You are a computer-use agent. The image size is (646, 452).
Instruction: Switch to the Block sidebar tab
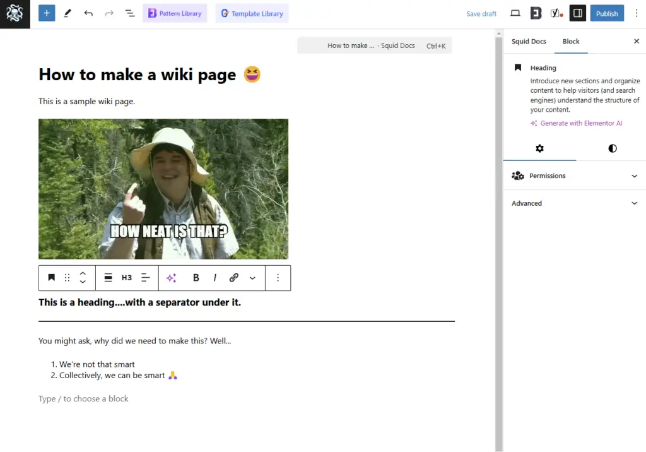click(x=570, y=41)
